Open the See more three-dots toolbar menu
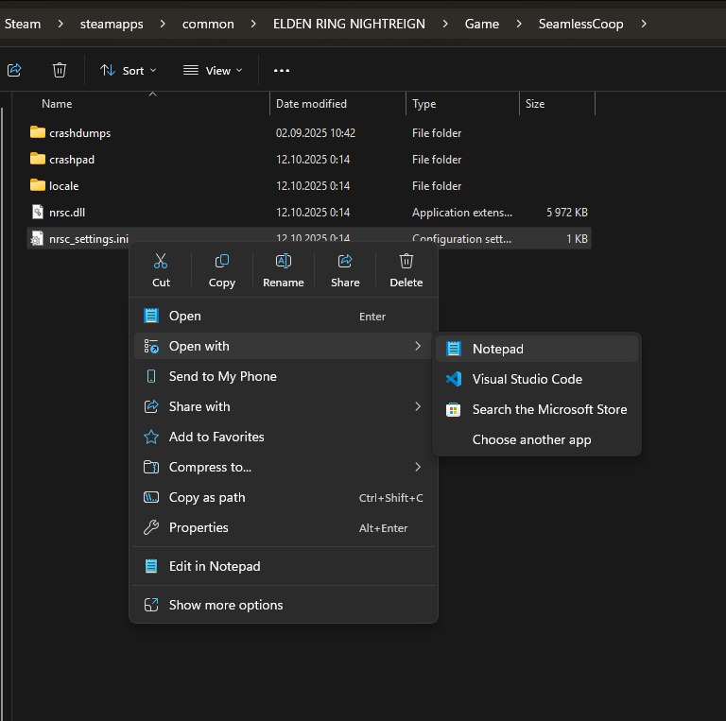Screen dimensions: 726x721 tap(282, 70)
